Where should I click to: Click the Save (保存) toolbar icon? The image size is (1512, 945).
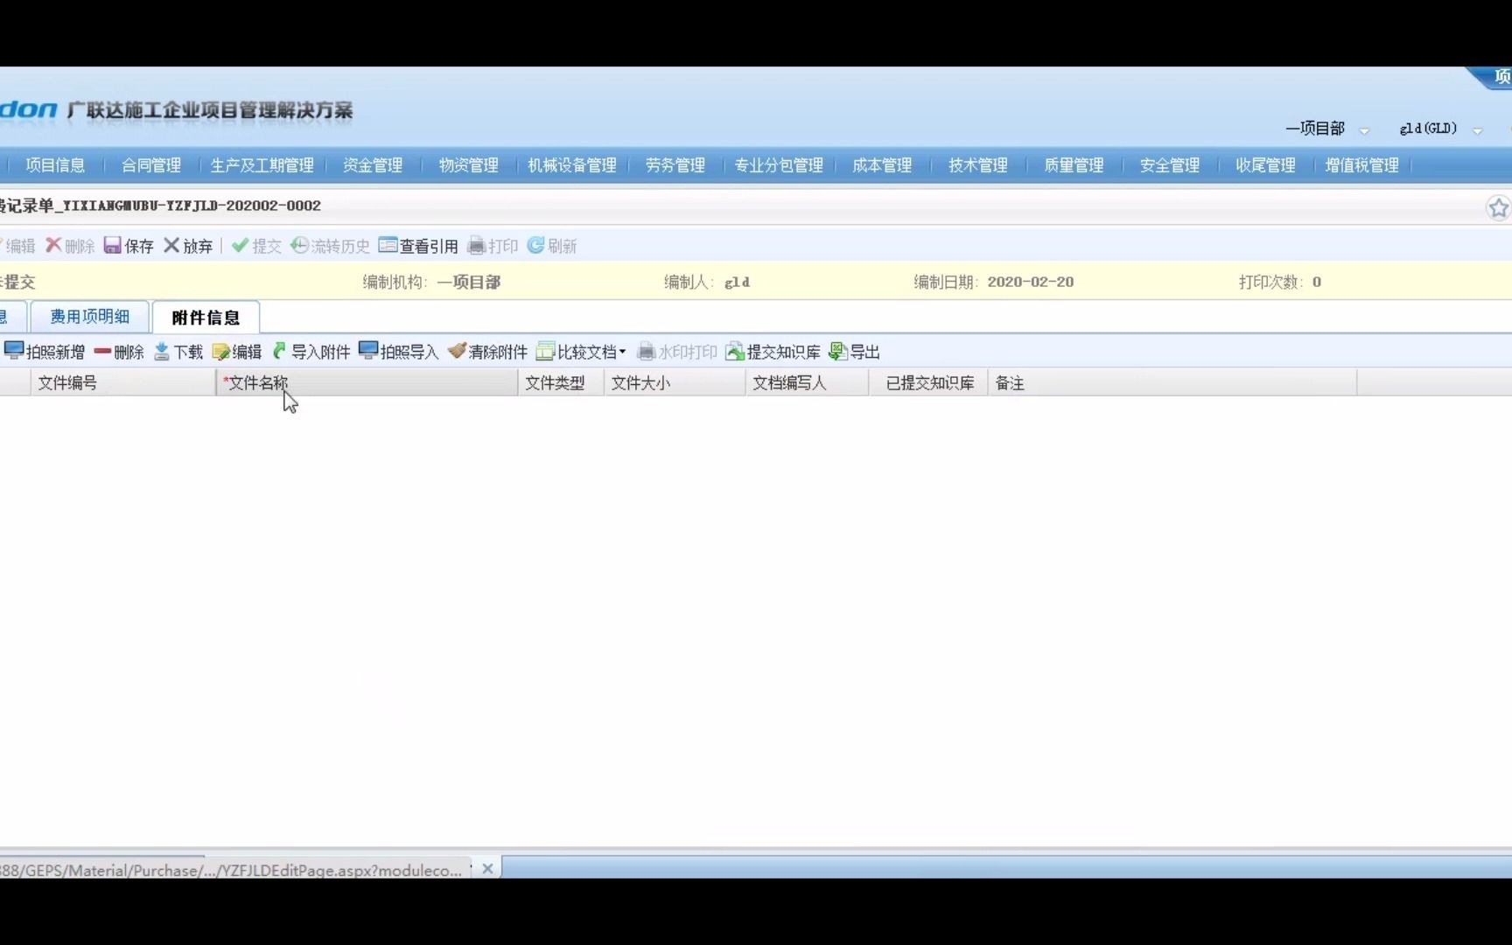(112, 246)
